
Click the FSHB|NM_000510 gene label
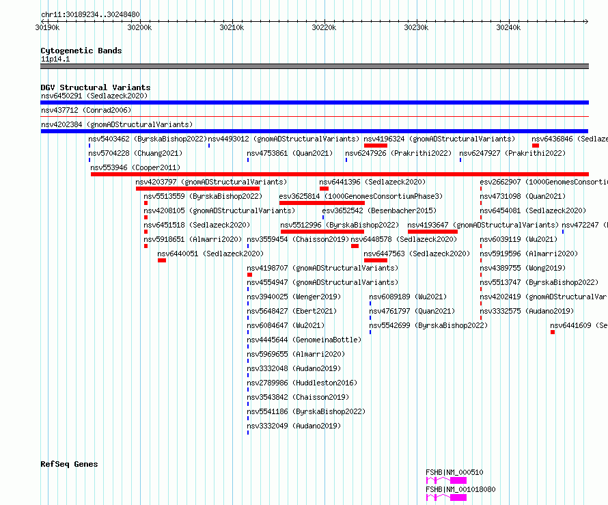pyautogui.click(x=454, y=472)
